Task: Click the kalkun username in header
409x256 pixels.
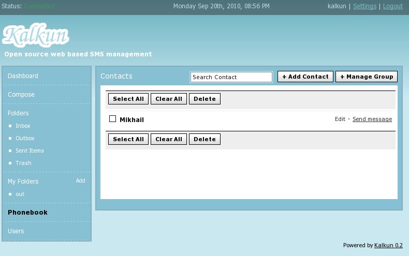Action: pos(337,6)
